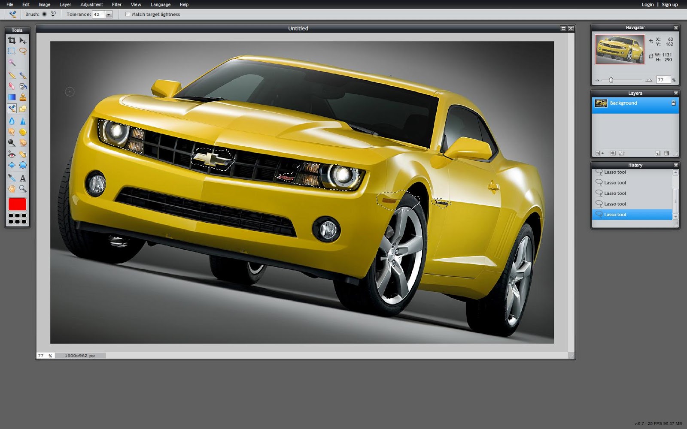Select the Magic Wand tool
The image size is (687, 429).
click(12, 63)
